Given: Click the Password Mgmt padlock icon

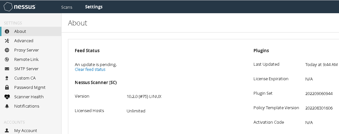Looking at the screenshot, I should (x=7, y=87).
